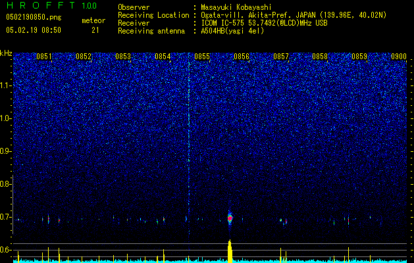414x263 pixels.
Task: Click the HROFFT title text
Action: pos(41,5)
